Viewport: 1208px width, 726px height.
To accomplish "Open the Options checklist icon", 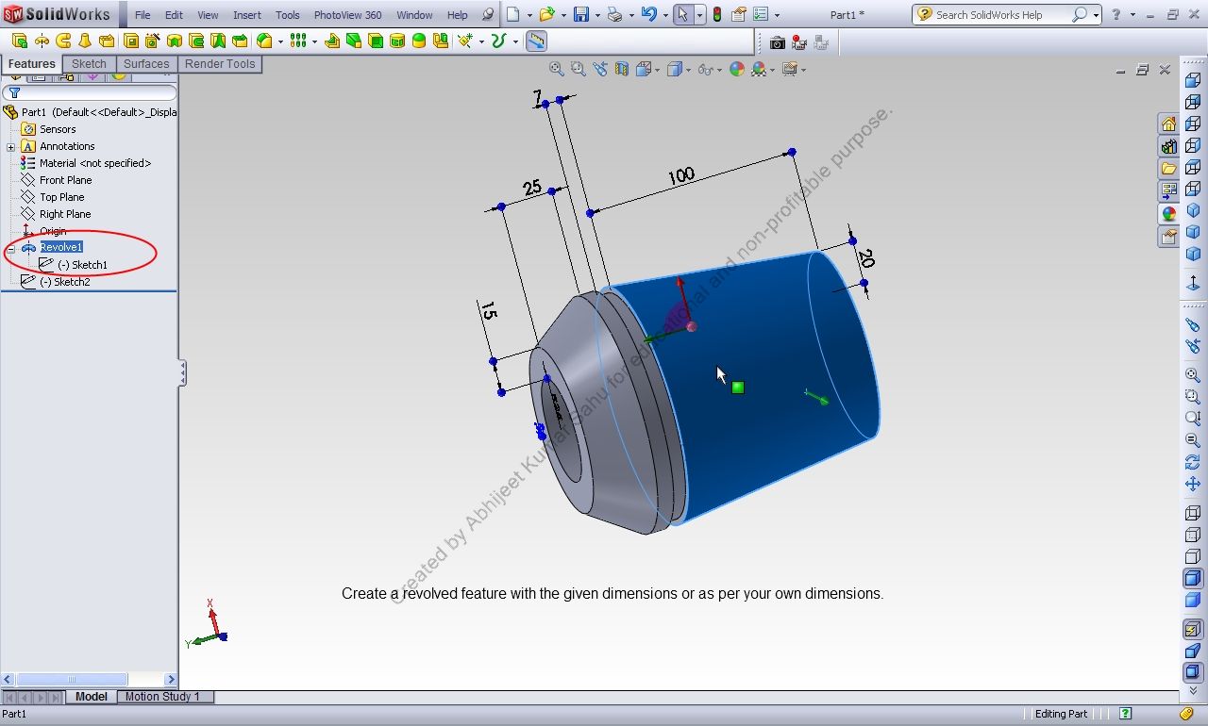I will click(x=761, y=14).
